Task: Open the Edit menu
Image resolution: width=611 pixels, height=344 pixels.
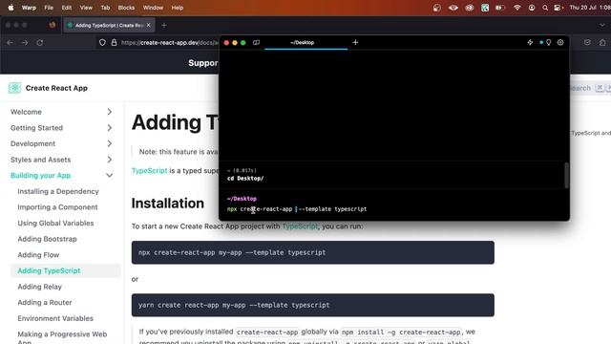Action: pos(67,8)
